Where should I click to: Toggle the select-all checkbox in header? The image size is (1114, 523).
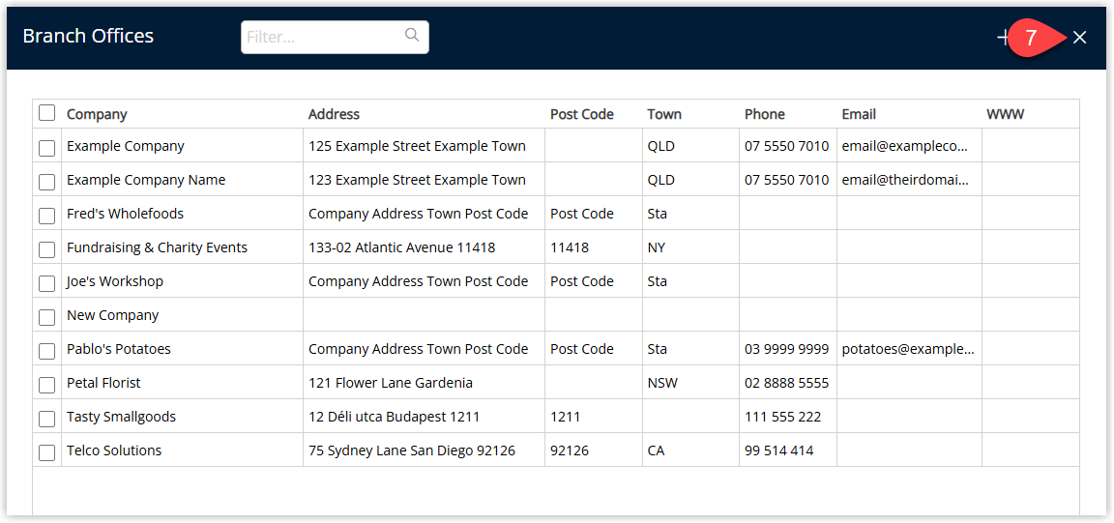click(x=46, y=113)
